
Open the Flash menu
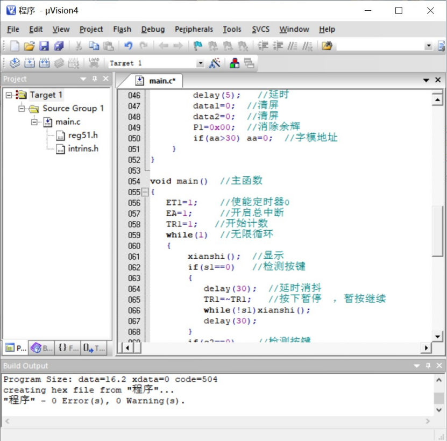[x=122, y=30]
